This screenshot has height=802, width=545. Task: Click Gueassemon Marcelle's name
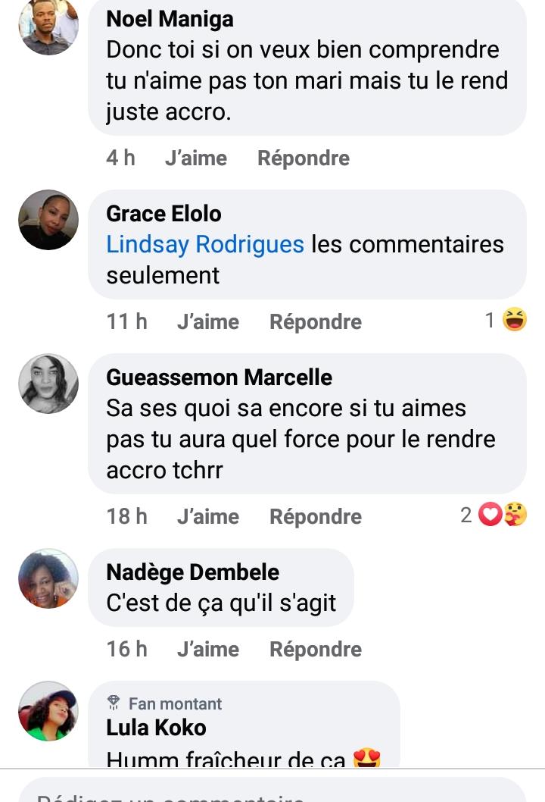pyautogui.click(x=219, y=377)
